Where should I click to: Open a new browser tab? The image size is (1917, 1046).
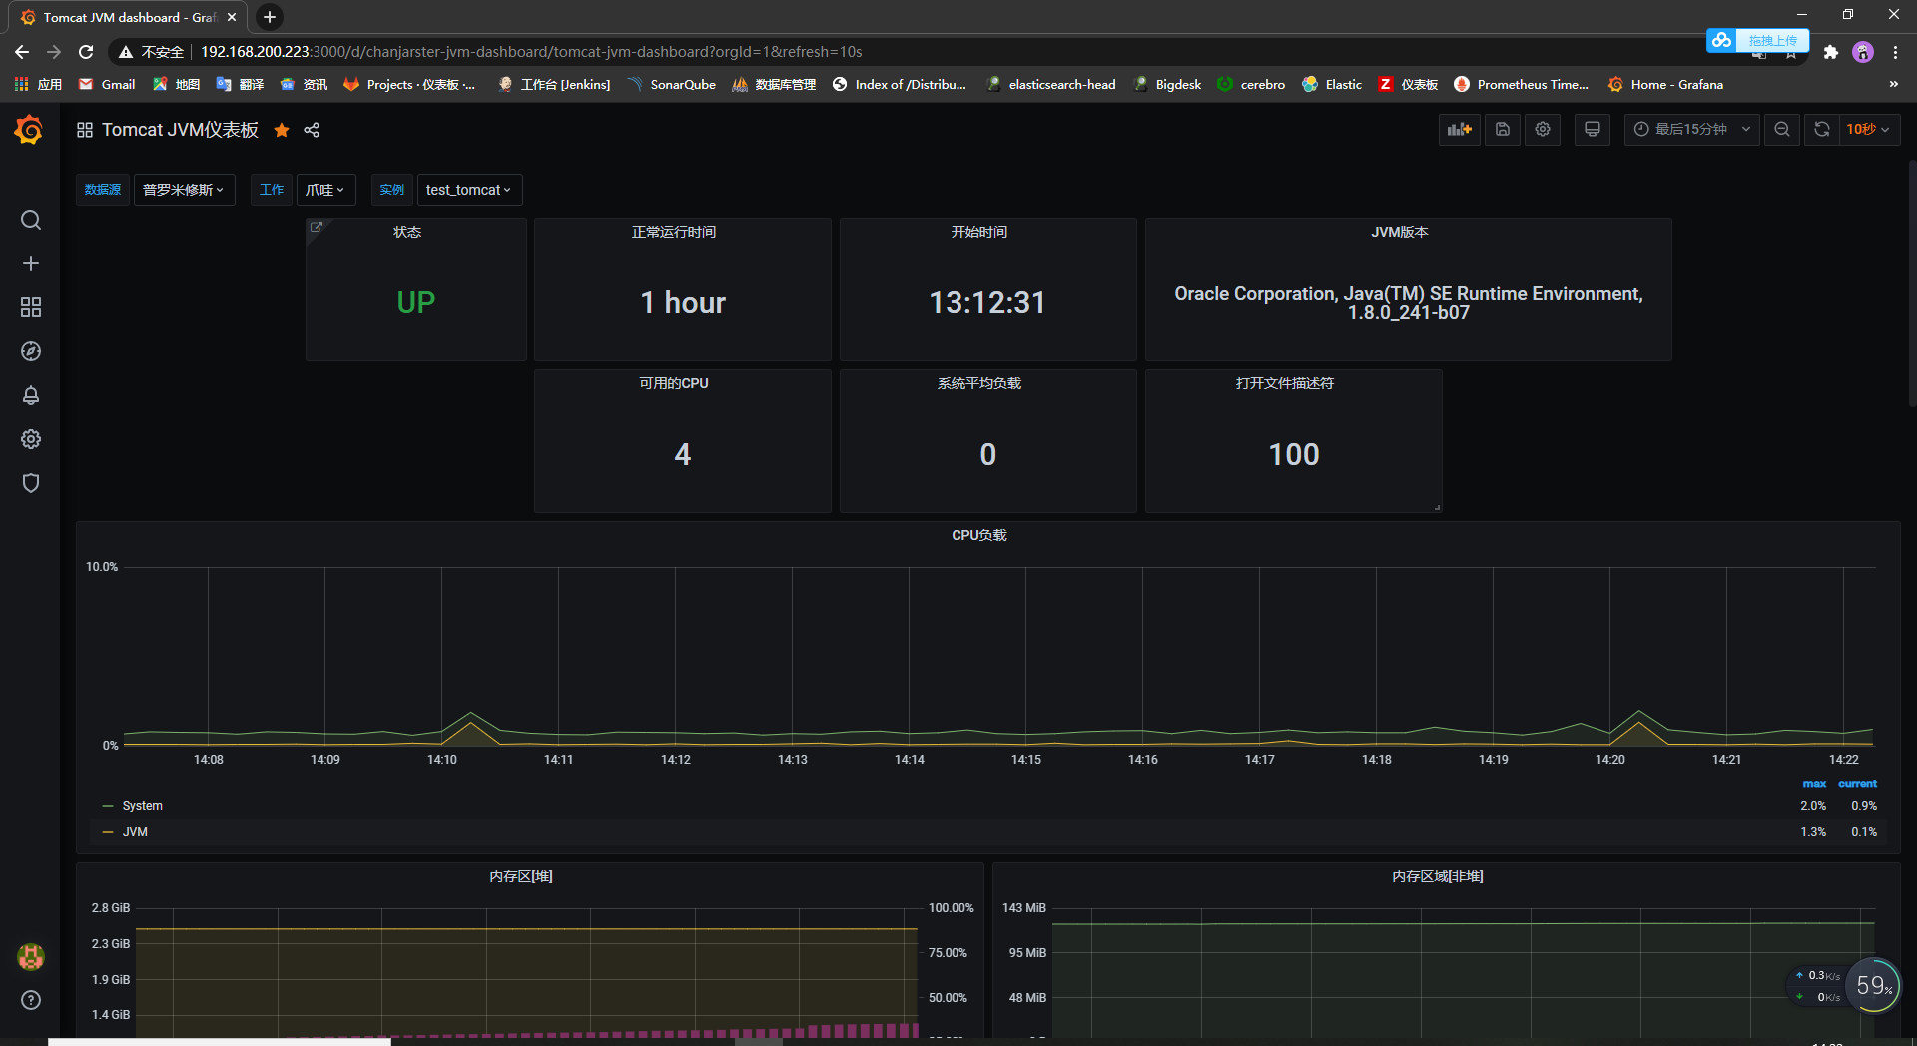click(270, 17)
